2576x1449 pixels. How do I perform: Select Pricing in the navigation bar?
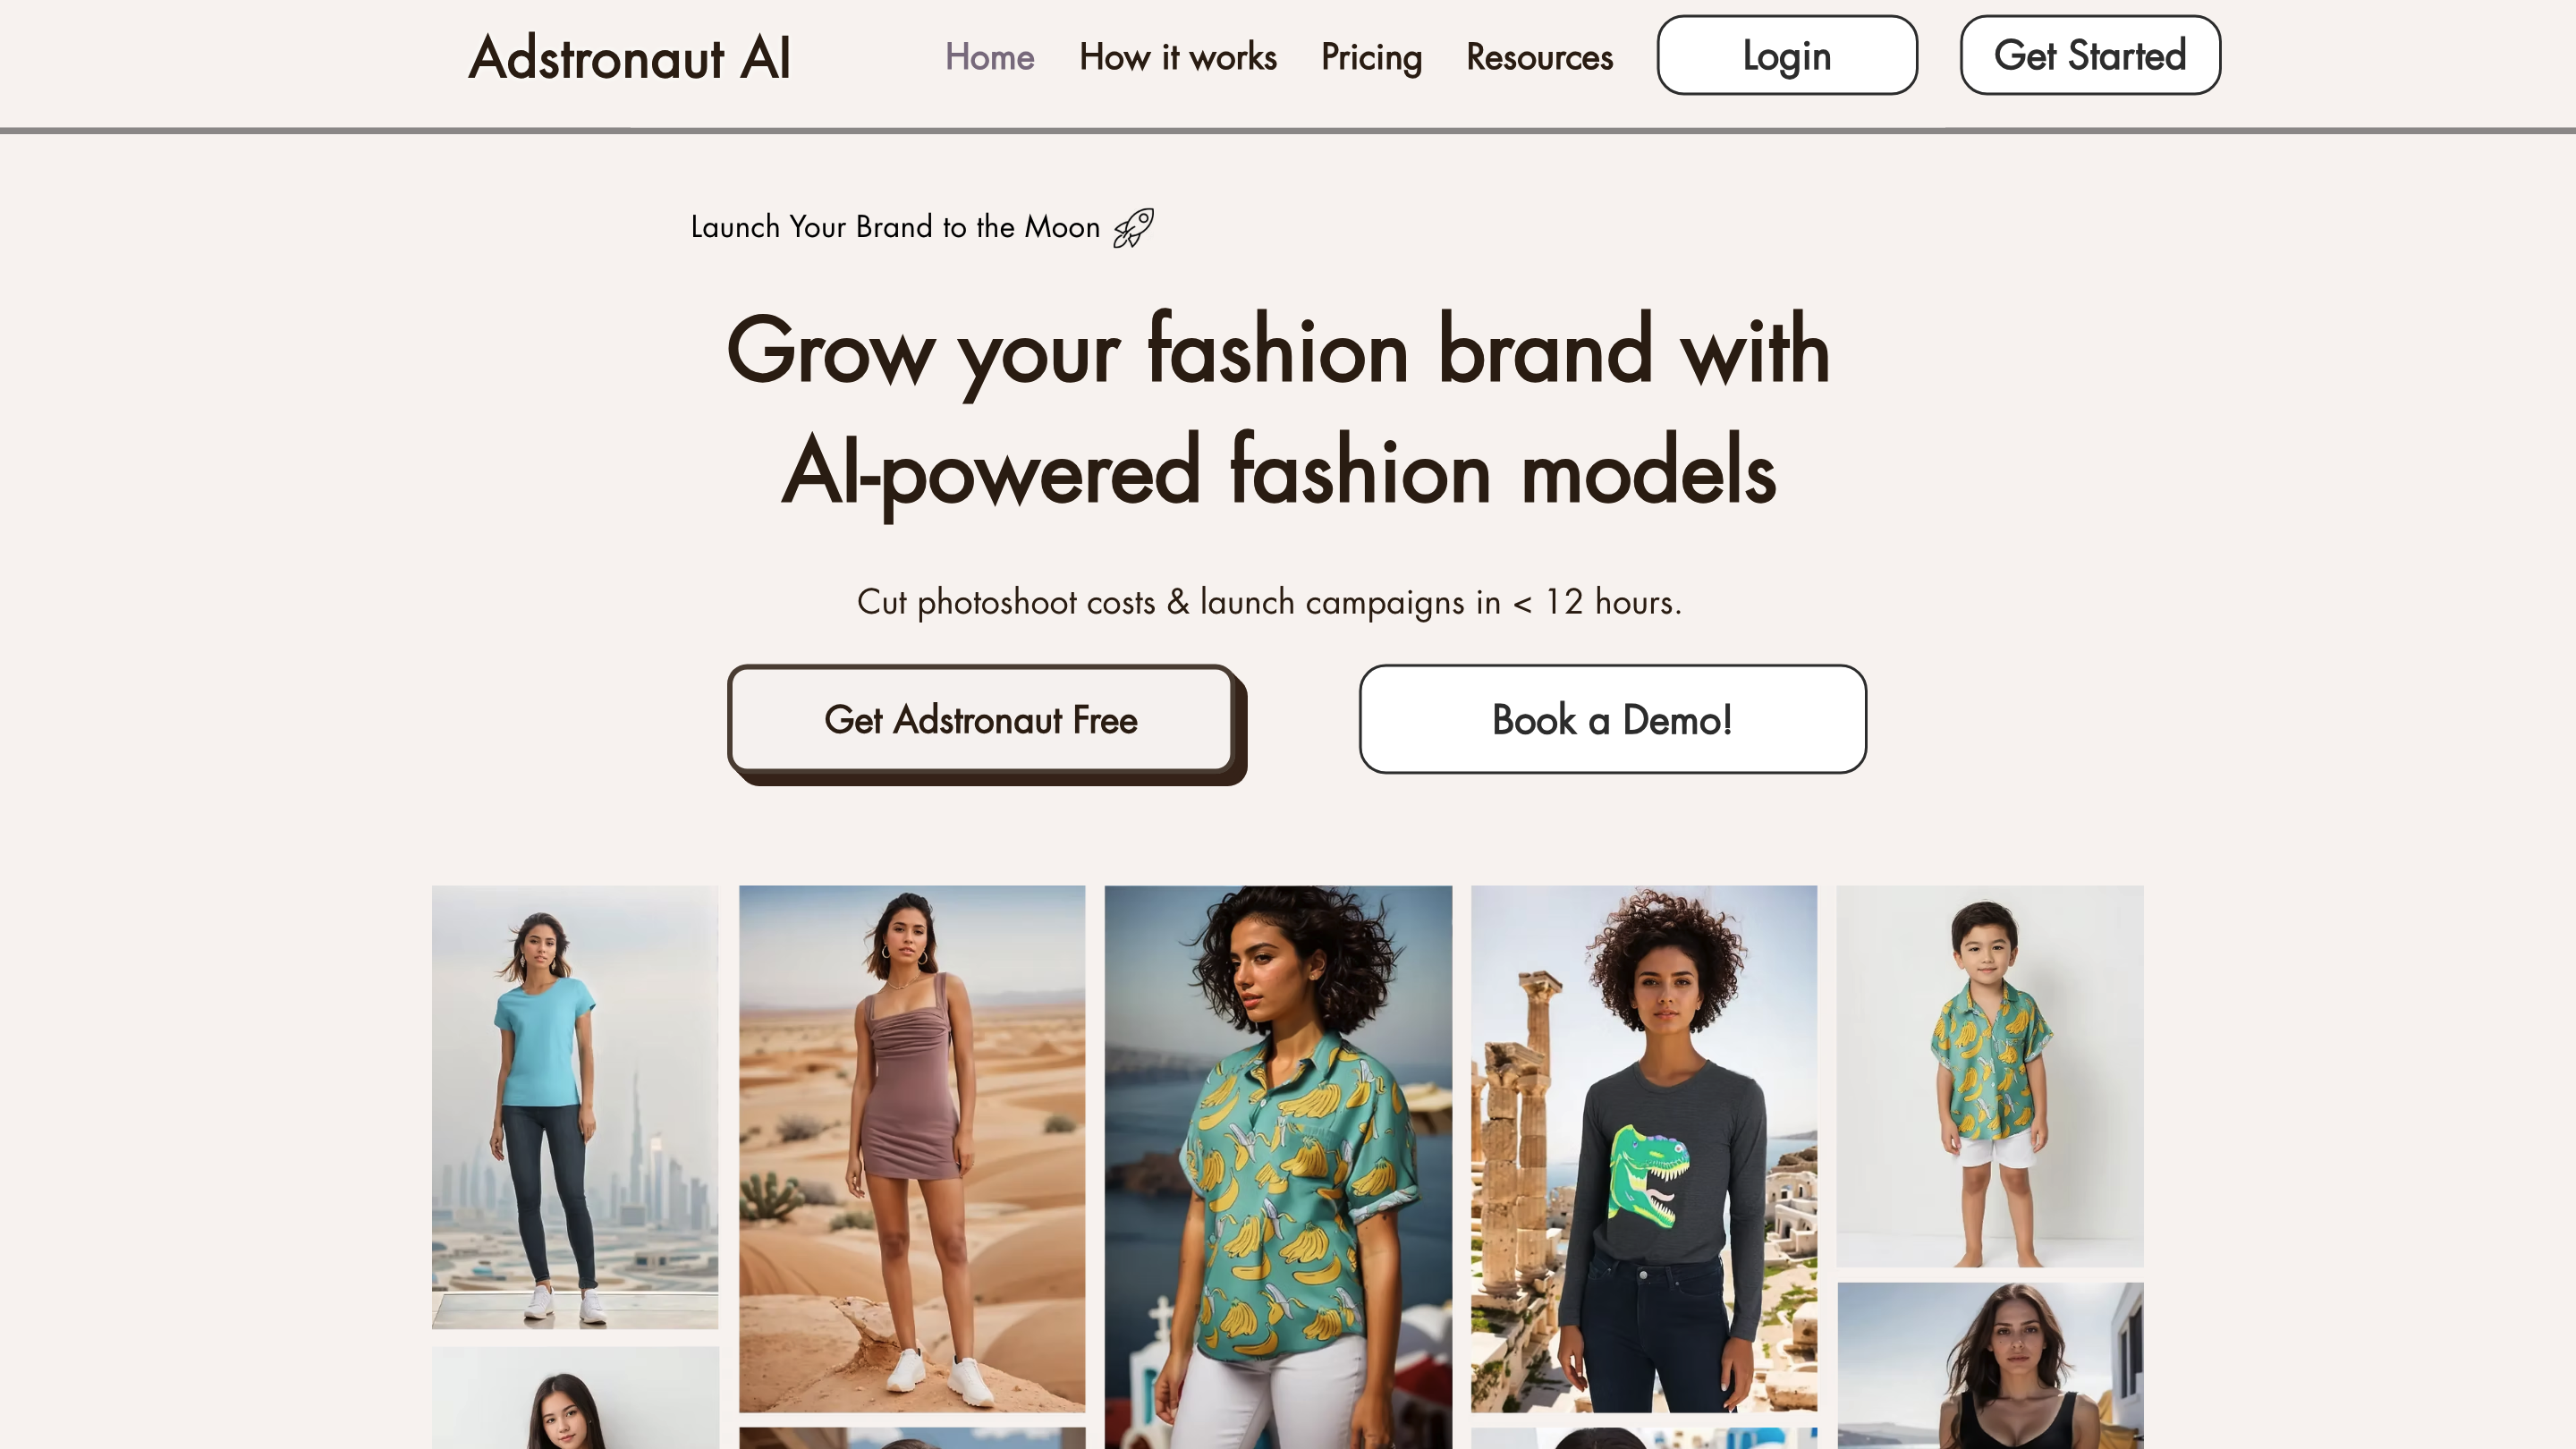(1371, 57)
